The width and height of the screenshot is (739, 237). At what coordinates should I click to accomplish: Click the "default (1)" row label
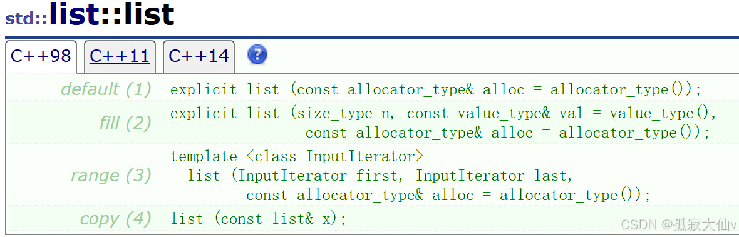click(106, 89)
